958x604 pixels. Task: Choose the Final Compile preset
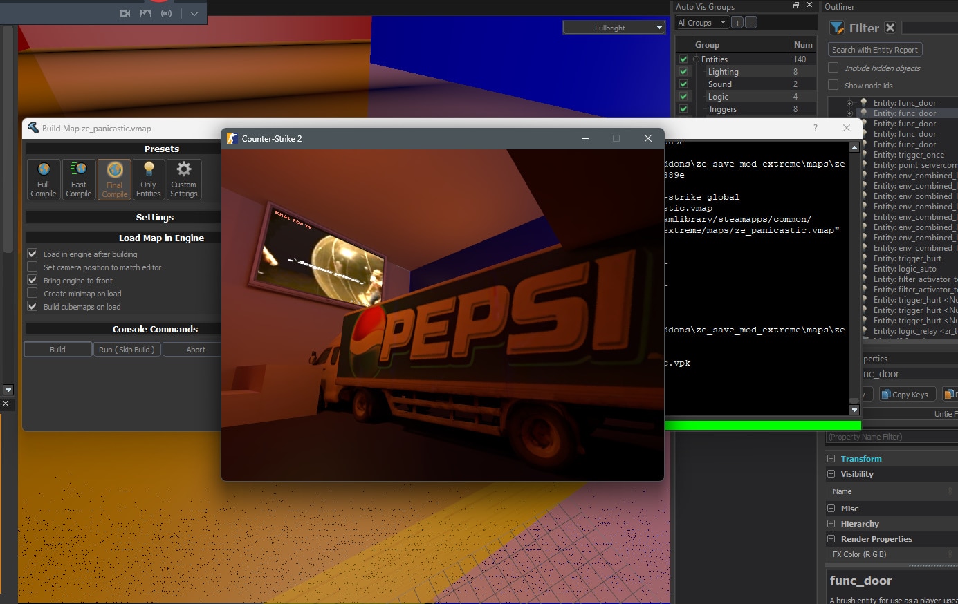tap(115, 179)
